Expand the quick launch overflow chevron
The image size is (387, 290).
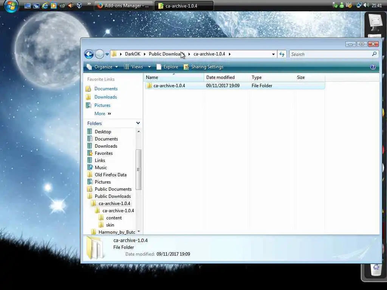point(89,4)
